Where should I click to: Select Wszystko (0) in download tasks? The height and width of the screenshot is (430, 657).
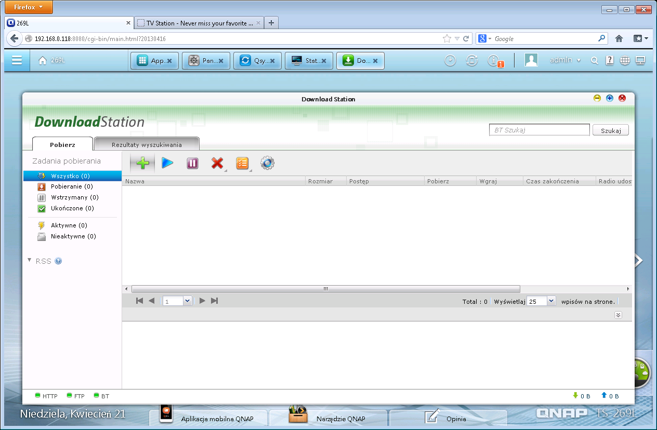click(x=72, y=176)
